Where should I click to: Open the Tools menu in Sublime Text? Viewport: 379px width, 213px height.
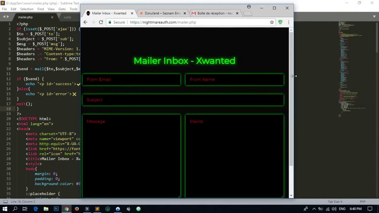[x=73, y=9]
